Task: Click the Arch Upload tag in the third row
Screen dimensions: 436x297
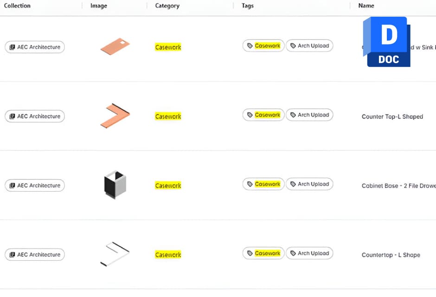Action: point(309,184)
